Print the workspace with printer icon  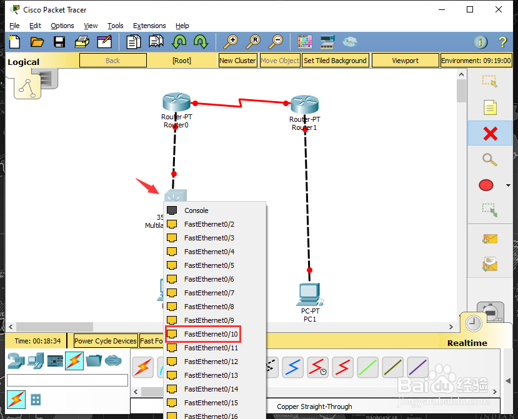[82, 42]
